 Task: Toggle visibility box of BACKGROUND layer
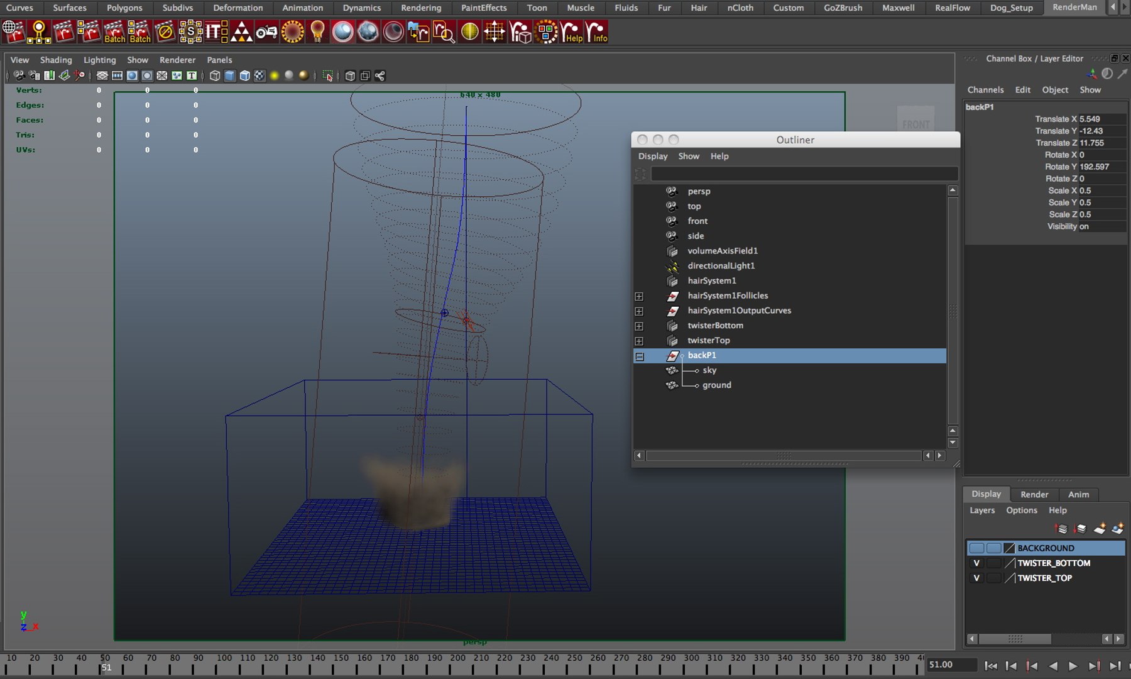tap(976, 548)
